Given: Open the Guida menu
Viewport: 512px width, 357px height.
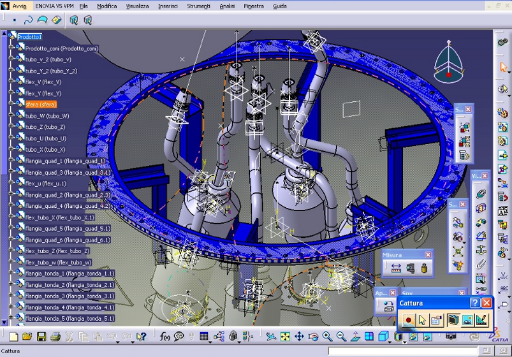Looking at the screenshot, I should tap(280, 6).
